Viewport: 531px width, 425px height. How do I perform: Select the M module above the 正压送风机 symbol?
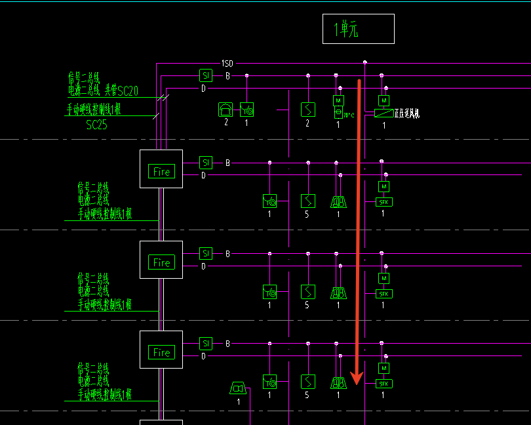(x=383, y=100)
